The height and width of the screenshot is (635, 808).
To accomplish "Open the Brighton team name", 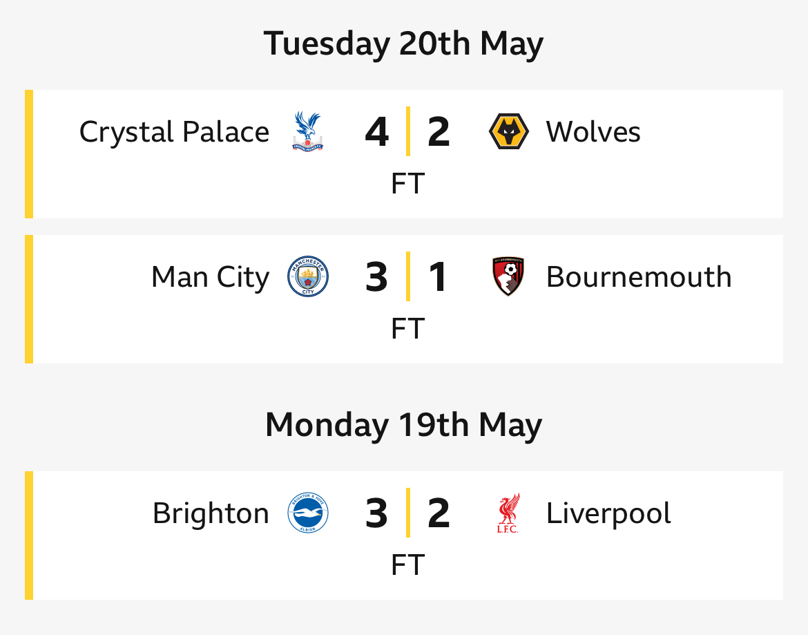I will (211, 513).
